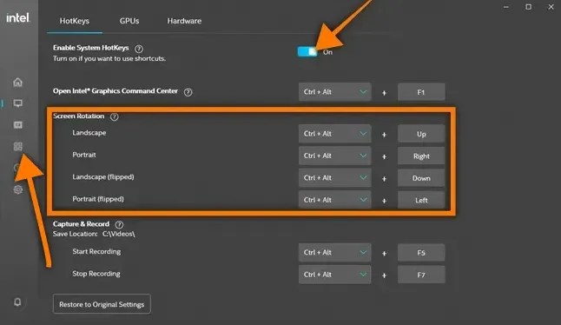The height and width of the screenshot is (325, 561).
Task: Close the Intel Graphics Command Center window
Action: coord(551,7)
